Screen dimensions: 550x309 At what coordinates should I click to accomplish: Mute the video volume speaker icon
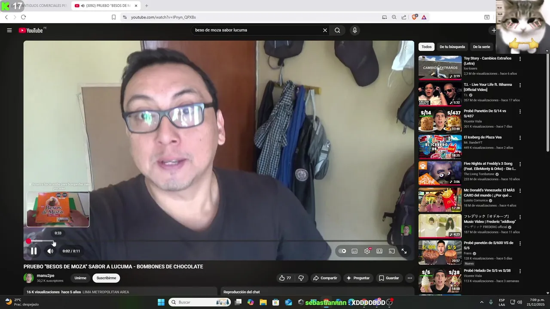point(50,251)
